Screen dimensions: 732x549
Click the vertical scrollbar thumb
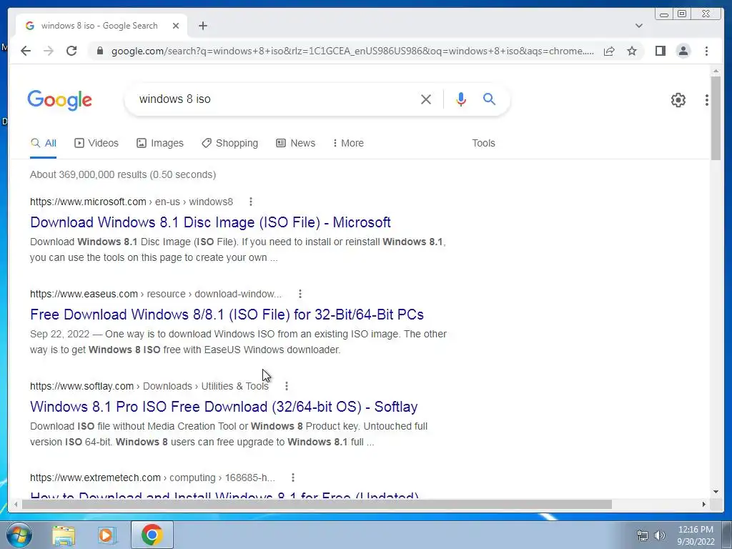coord(716,118)
